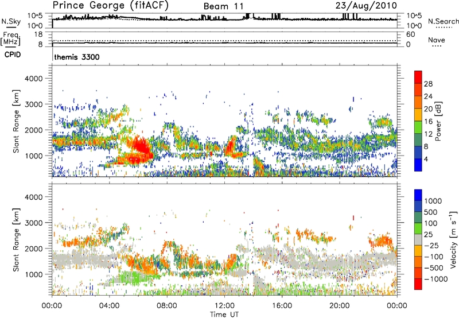Click the '04:00' time axis label
459x318 pixels.
point(109,306)
